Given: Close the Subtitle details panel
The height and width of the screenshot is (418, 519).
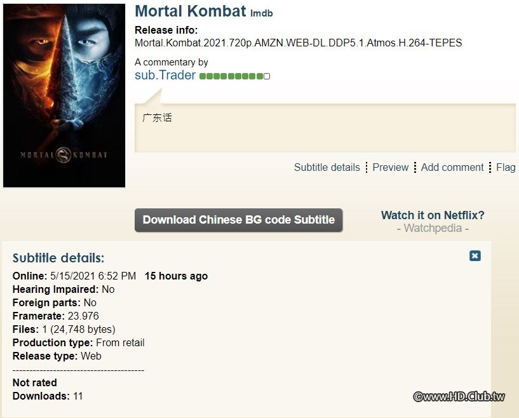Looking at the screenshot, I should [x=475, y=255].
